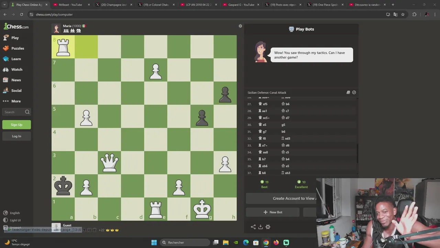Open board settings gear above board
The image size is (440, 248).
coord(240,26)
